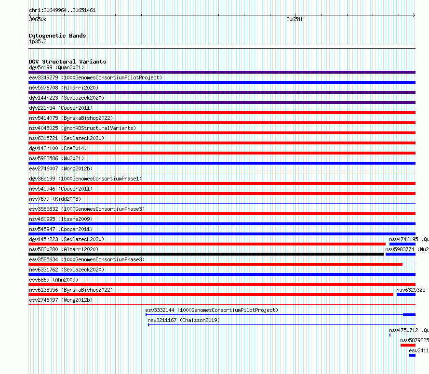Click nsv5830280 (Almarri2020) label
Screen dimensions: 429x374
click(64, 249)
